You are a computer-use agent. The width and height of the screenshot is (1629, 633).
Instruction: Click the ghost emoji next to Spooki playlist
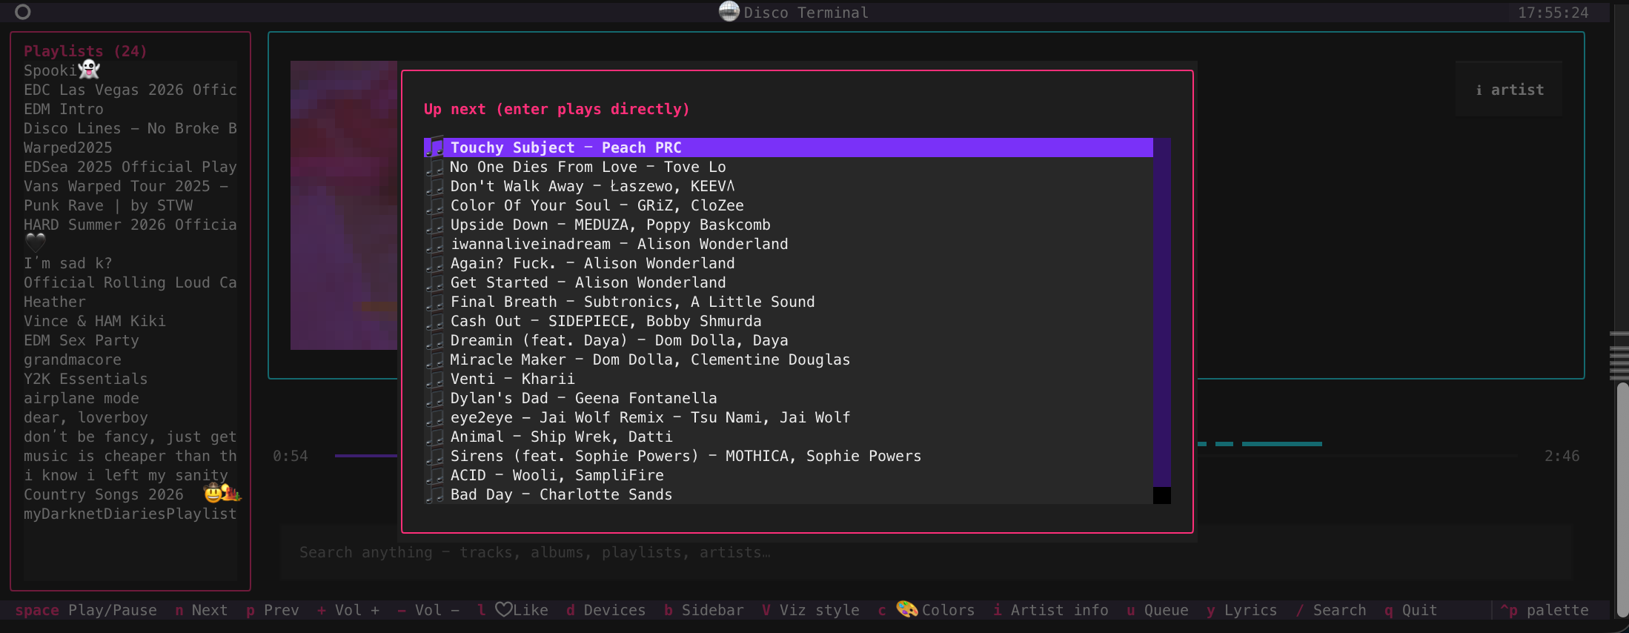point(89,70)
